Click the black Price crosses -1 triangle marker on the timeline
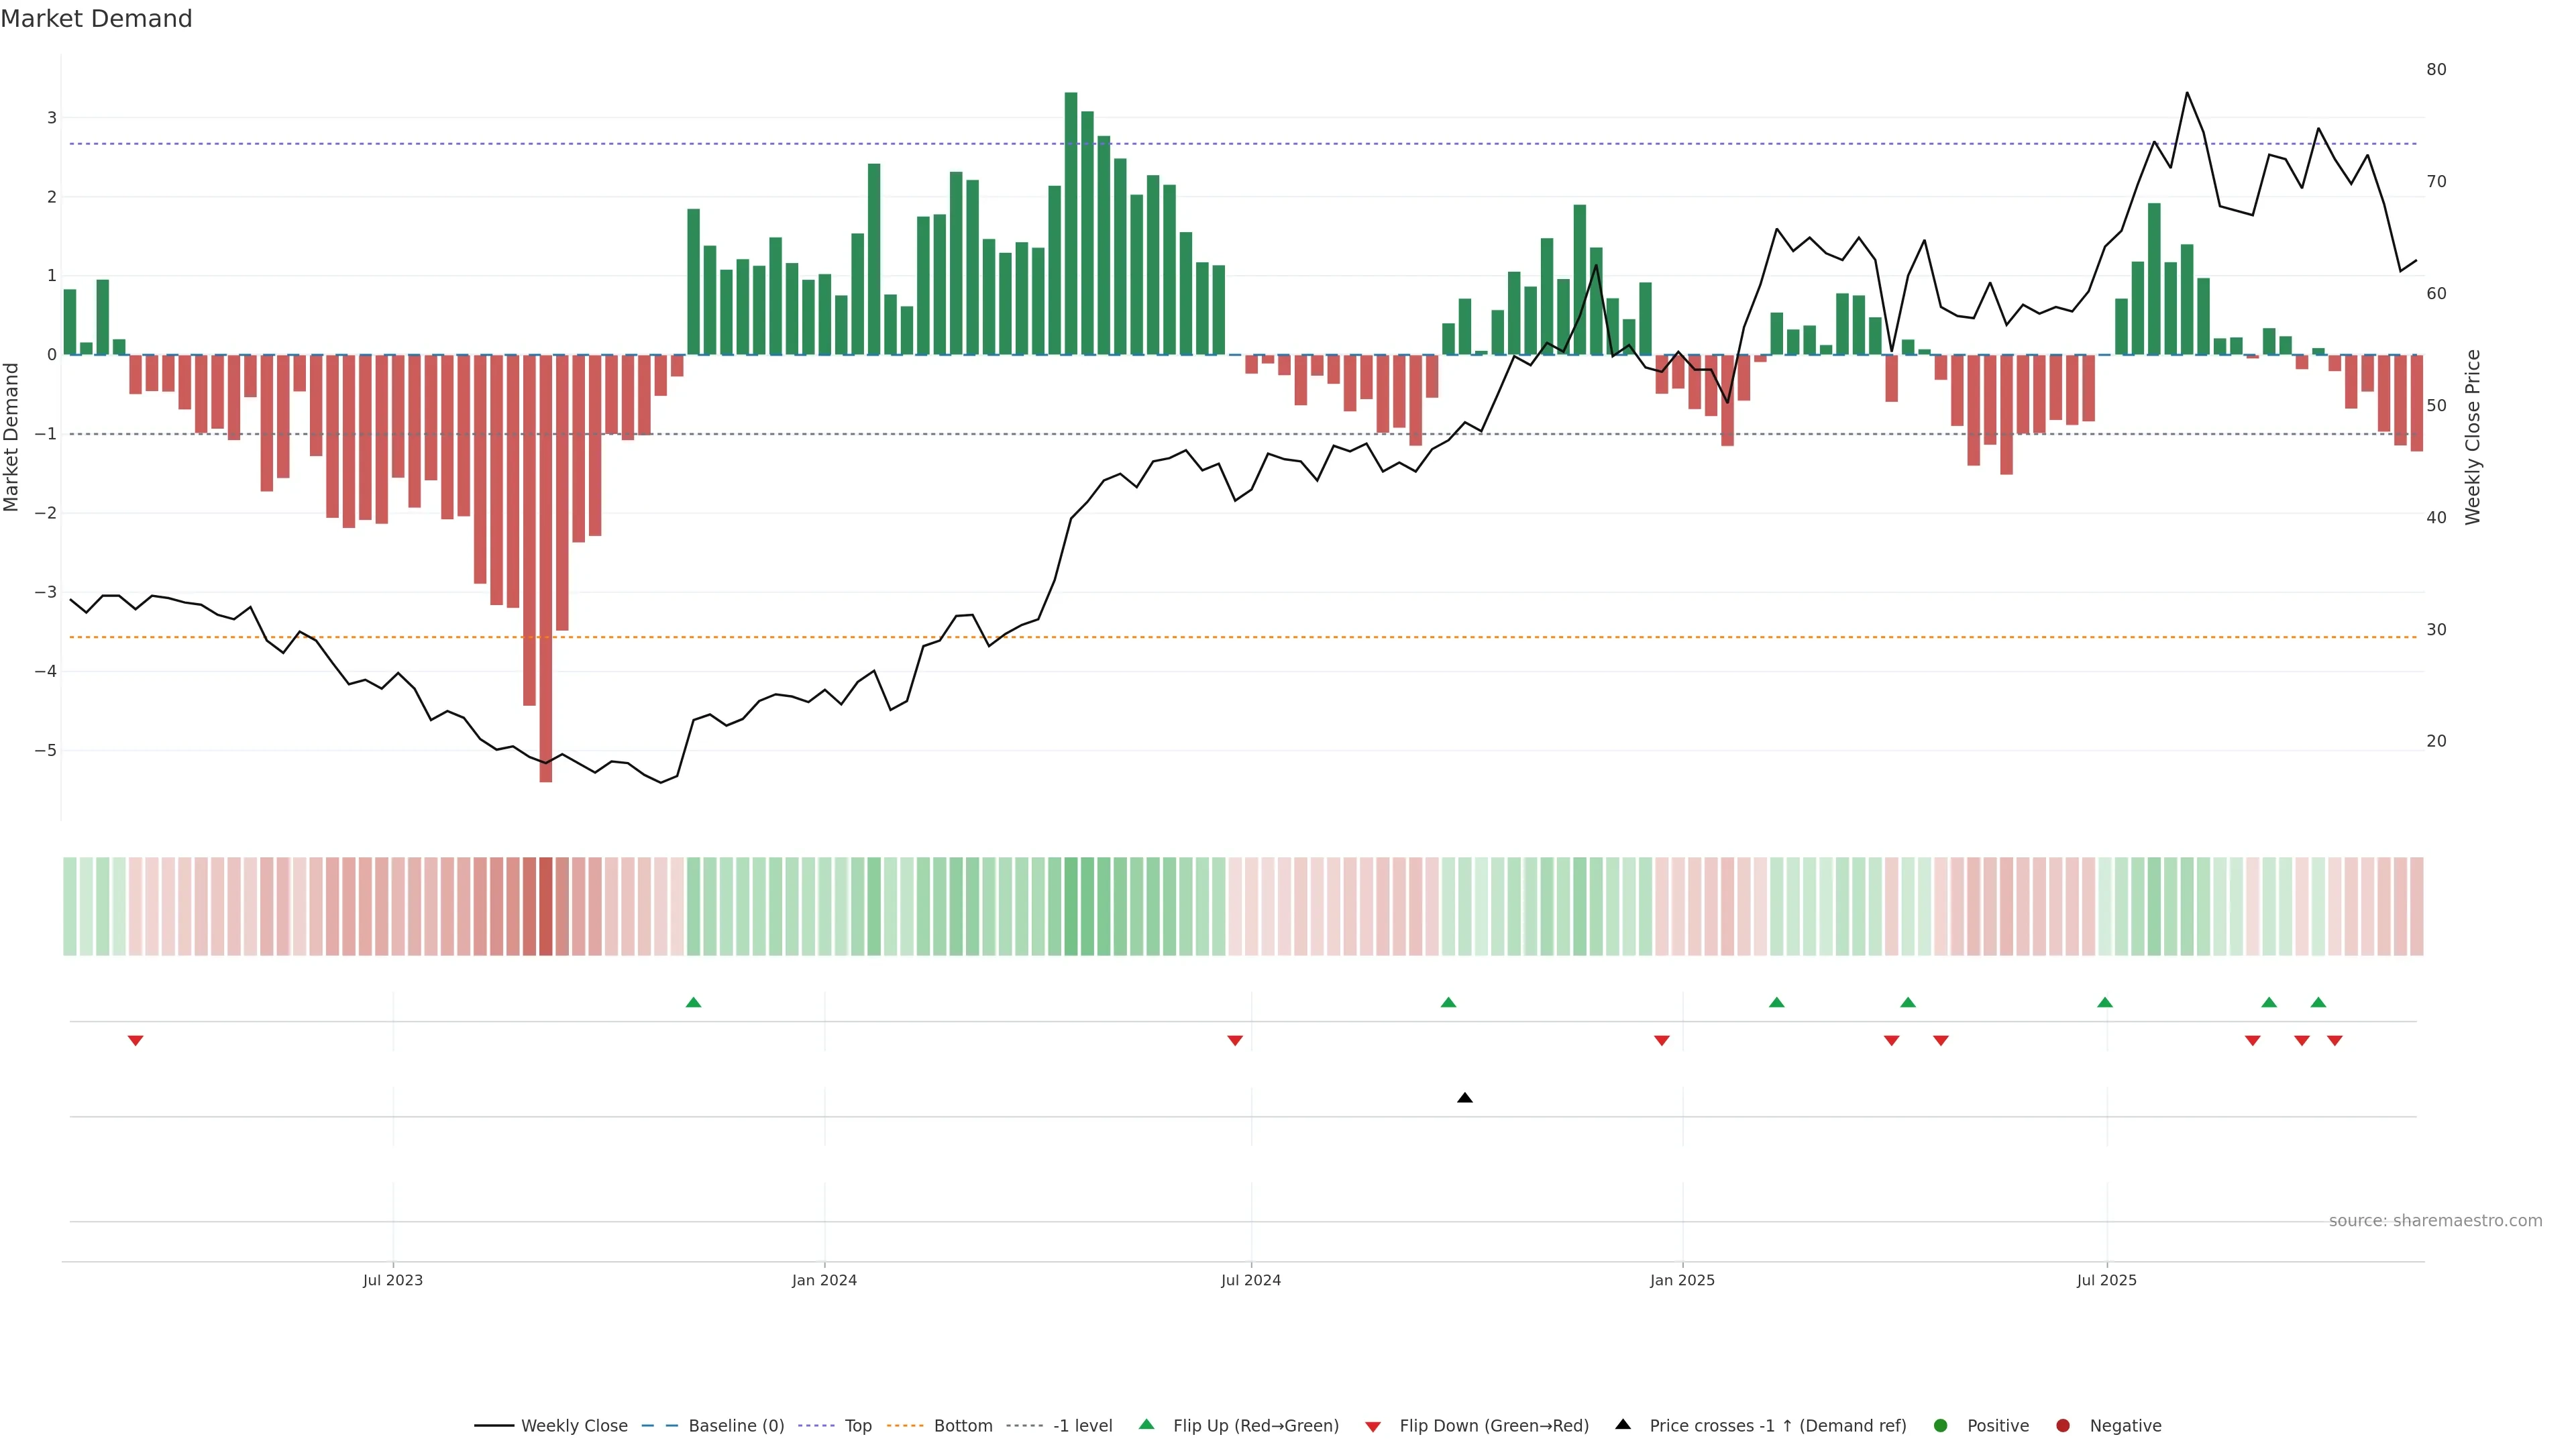 [x=1465, y=1098]
